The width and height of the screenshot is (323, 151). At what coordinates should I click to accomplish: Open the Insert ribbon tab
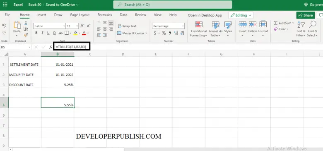pos(42,15)
